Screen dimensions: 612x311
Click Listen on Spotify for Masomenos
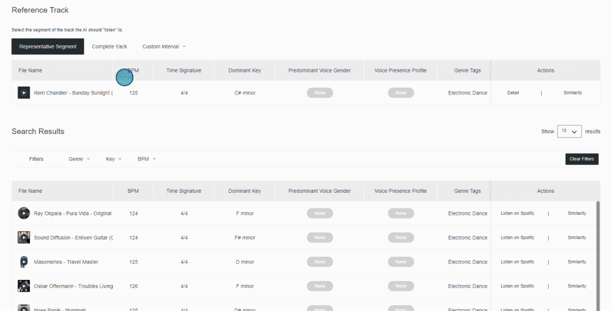tap(517, 262)
